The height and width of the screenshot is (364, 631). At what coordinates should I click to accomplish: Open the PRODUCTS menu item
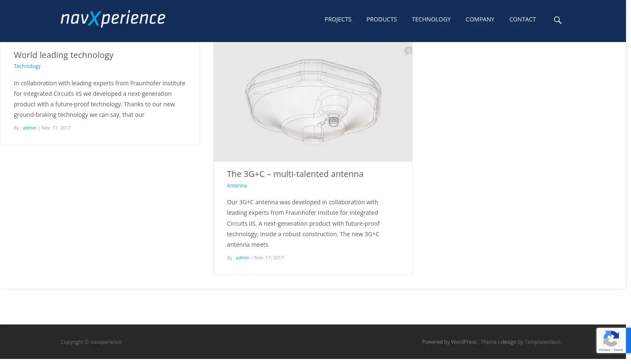pos(381,19)
